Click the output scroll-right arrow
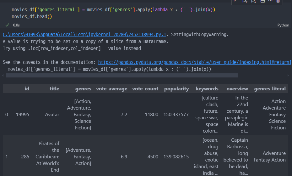This screenshot has width=292, height=176. 288,76
